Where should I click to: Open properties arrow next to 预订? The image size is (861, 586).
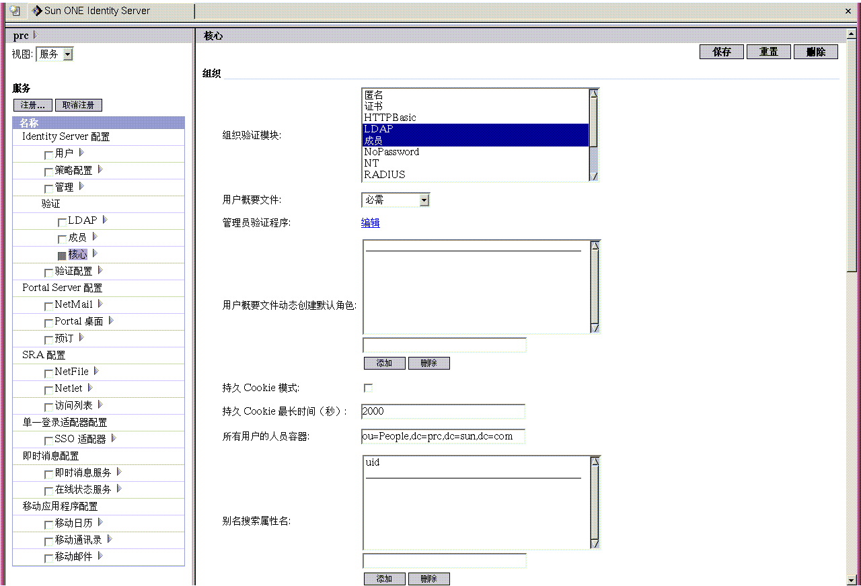click(x=81, y=337)
